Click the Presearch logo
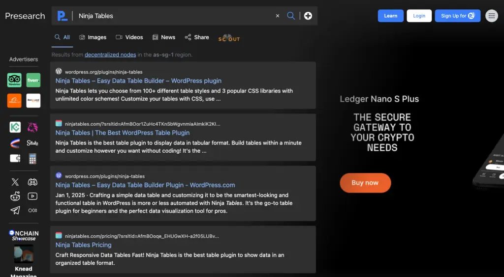The height and width of the screenshot is (277, 504). [x=25, y=16]
